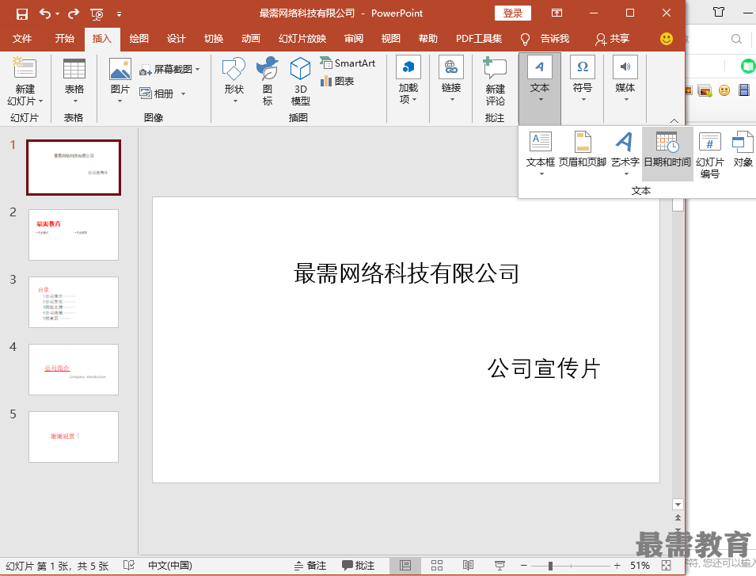
Task: Redo the last action
Action: [x=74, y=14]
